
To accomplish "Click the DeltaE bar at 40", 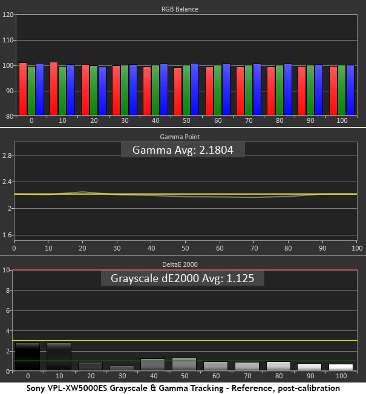I will 152,364.
